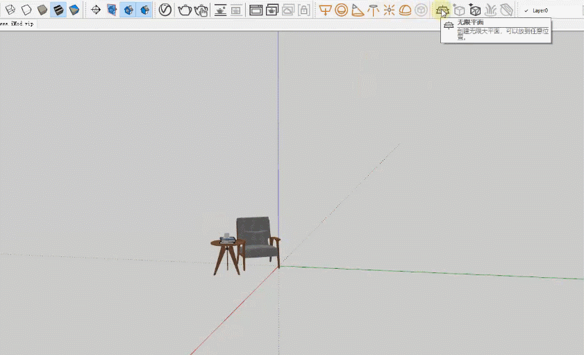
Task: Open the V-Ray Asset Editor
Action: click(x=165, y=10)
